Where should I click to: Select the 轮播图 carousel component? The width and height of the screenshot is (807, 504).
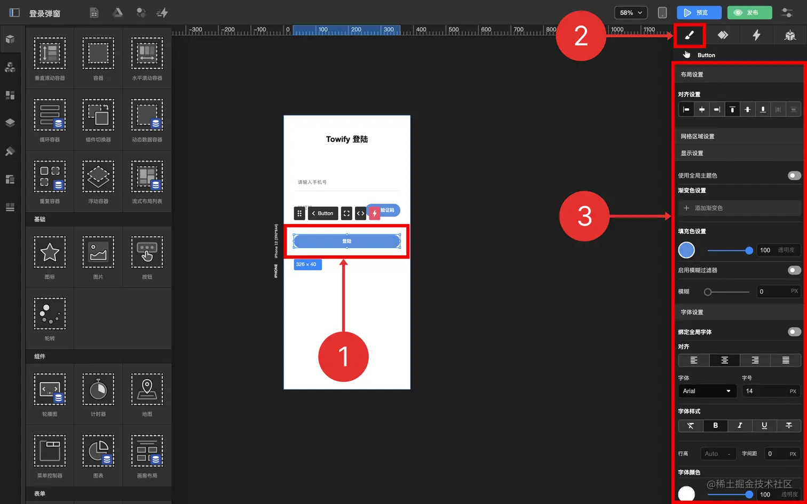[50, 394]
